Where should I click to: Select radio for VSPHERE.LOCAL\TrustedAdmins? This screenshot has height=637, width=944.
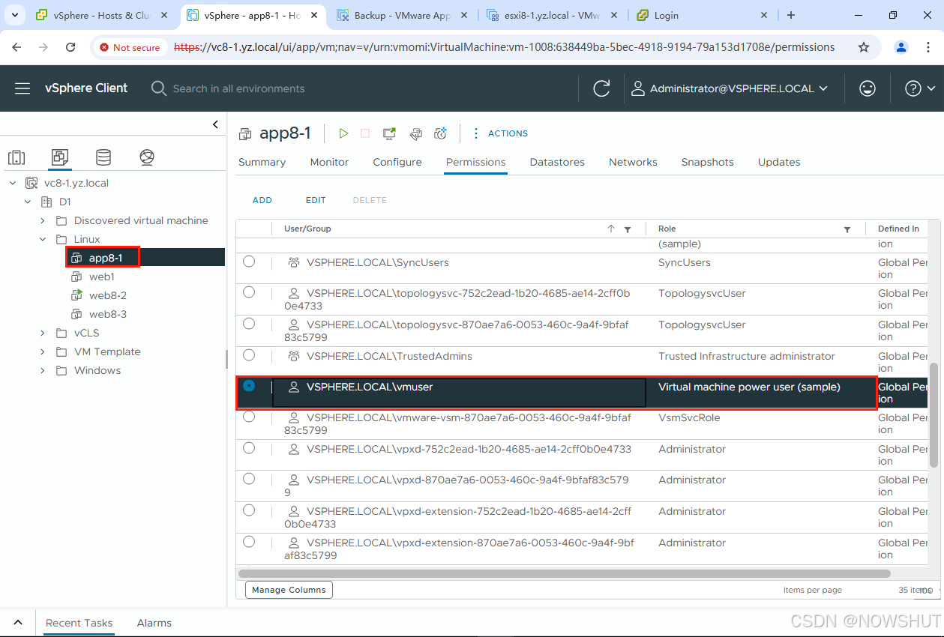(x=249, y=355)
